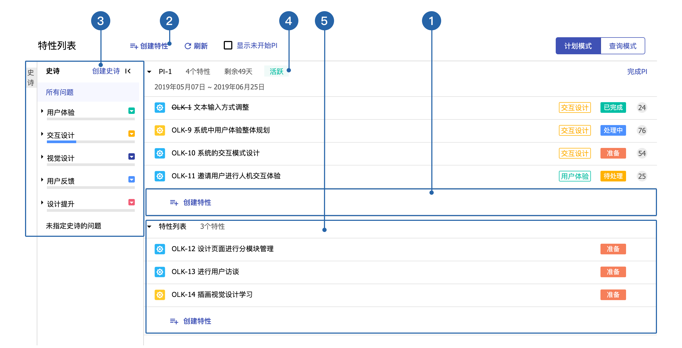Collapse the PI-1 section
This screenshot has height=348, width=682.
149,72
